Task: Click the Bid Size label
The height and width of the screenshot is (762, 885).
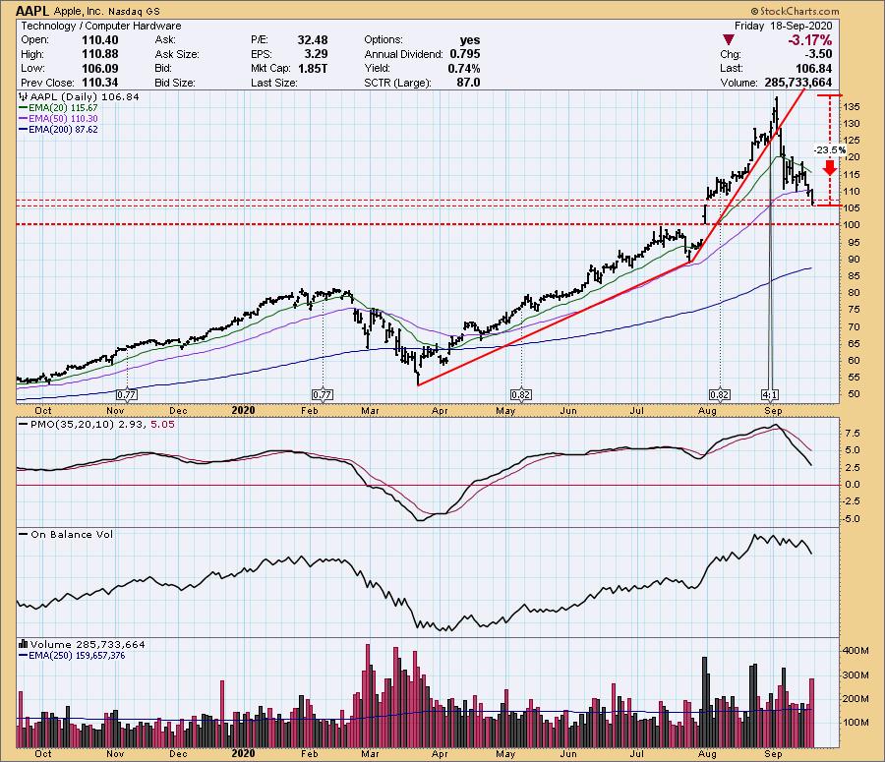Action: click(175, 83)
